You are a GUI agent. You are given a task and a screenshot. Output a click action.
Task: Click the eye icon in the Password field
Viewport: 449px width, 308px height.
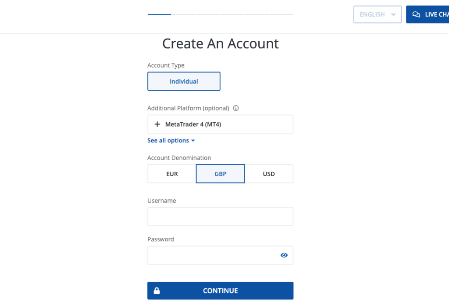[284, 255]
